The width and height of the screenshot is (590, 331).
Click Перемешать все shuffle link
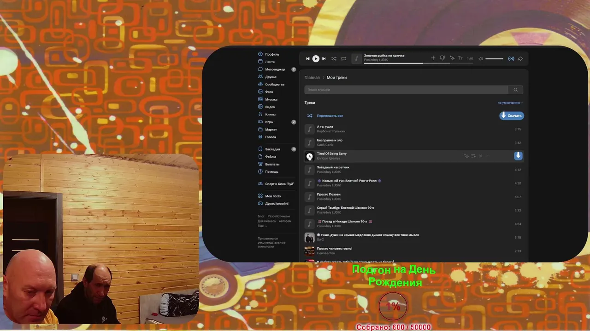[x=330, y=116]
